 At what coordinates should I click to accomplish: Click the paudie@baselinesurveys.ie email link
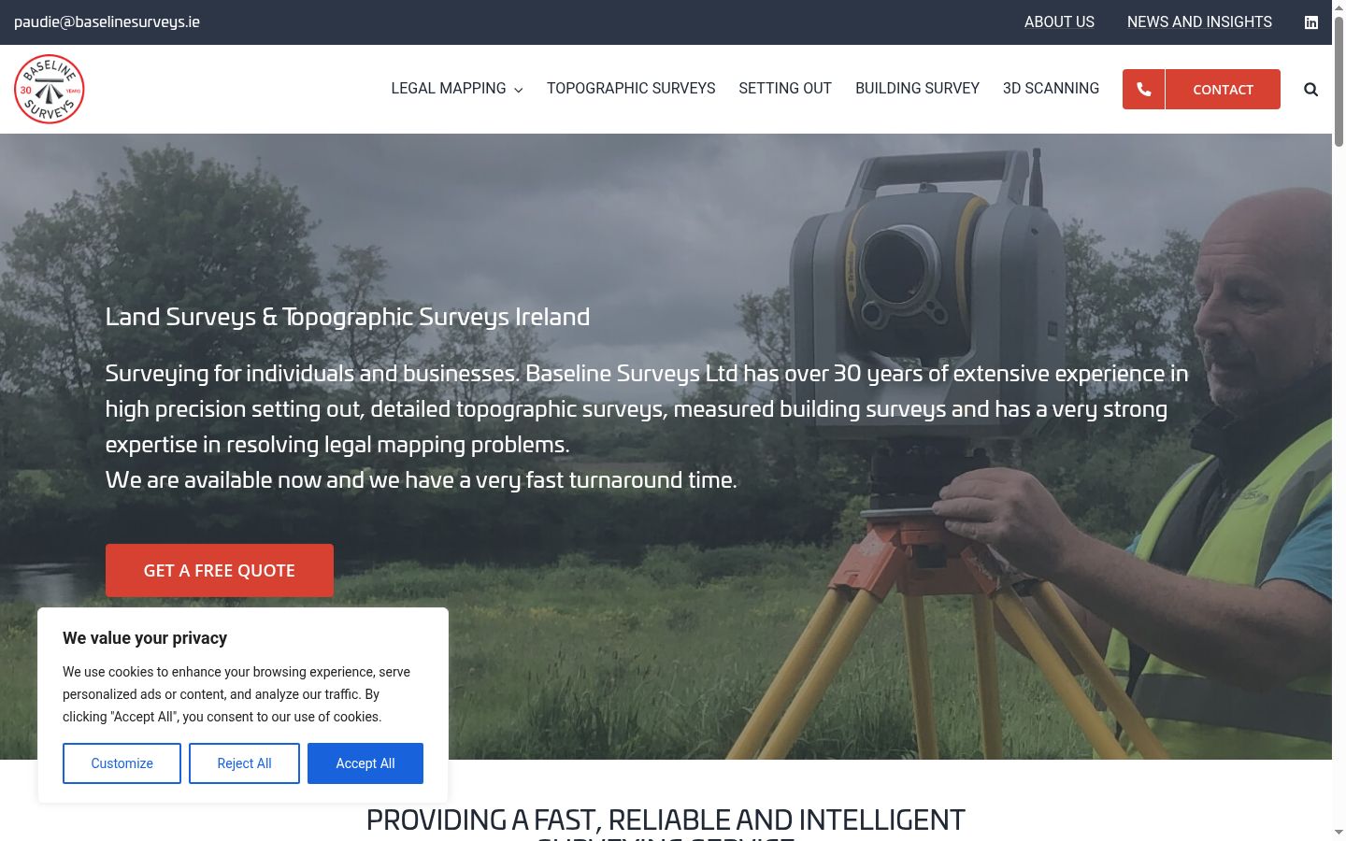107,22
